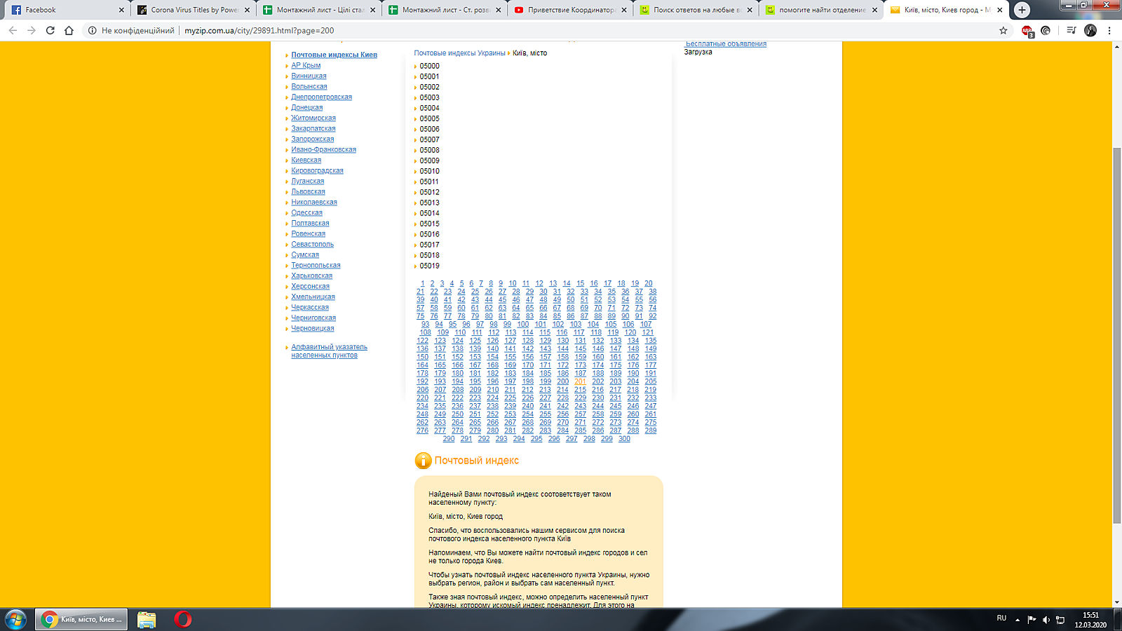Go to browser home page icon
The height and width of the screenshot is (631, 1122).
pyautogui.click(x=69, y=30)
